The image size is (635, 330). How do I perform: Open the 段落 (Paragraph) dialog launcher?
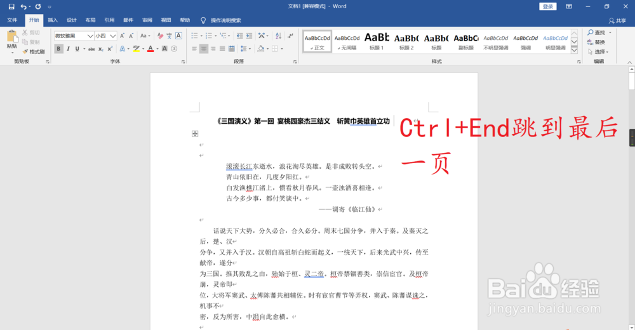point(295,62)
